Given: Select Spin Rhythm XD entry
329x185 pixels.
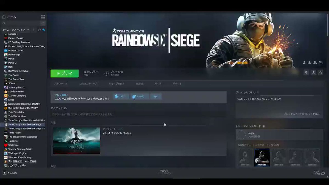Looking at the screenshot, I should (x=17, y=87).
